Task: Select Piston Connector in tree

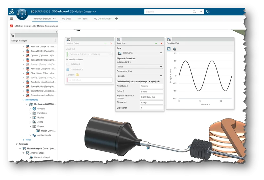Action: point(41,95)
